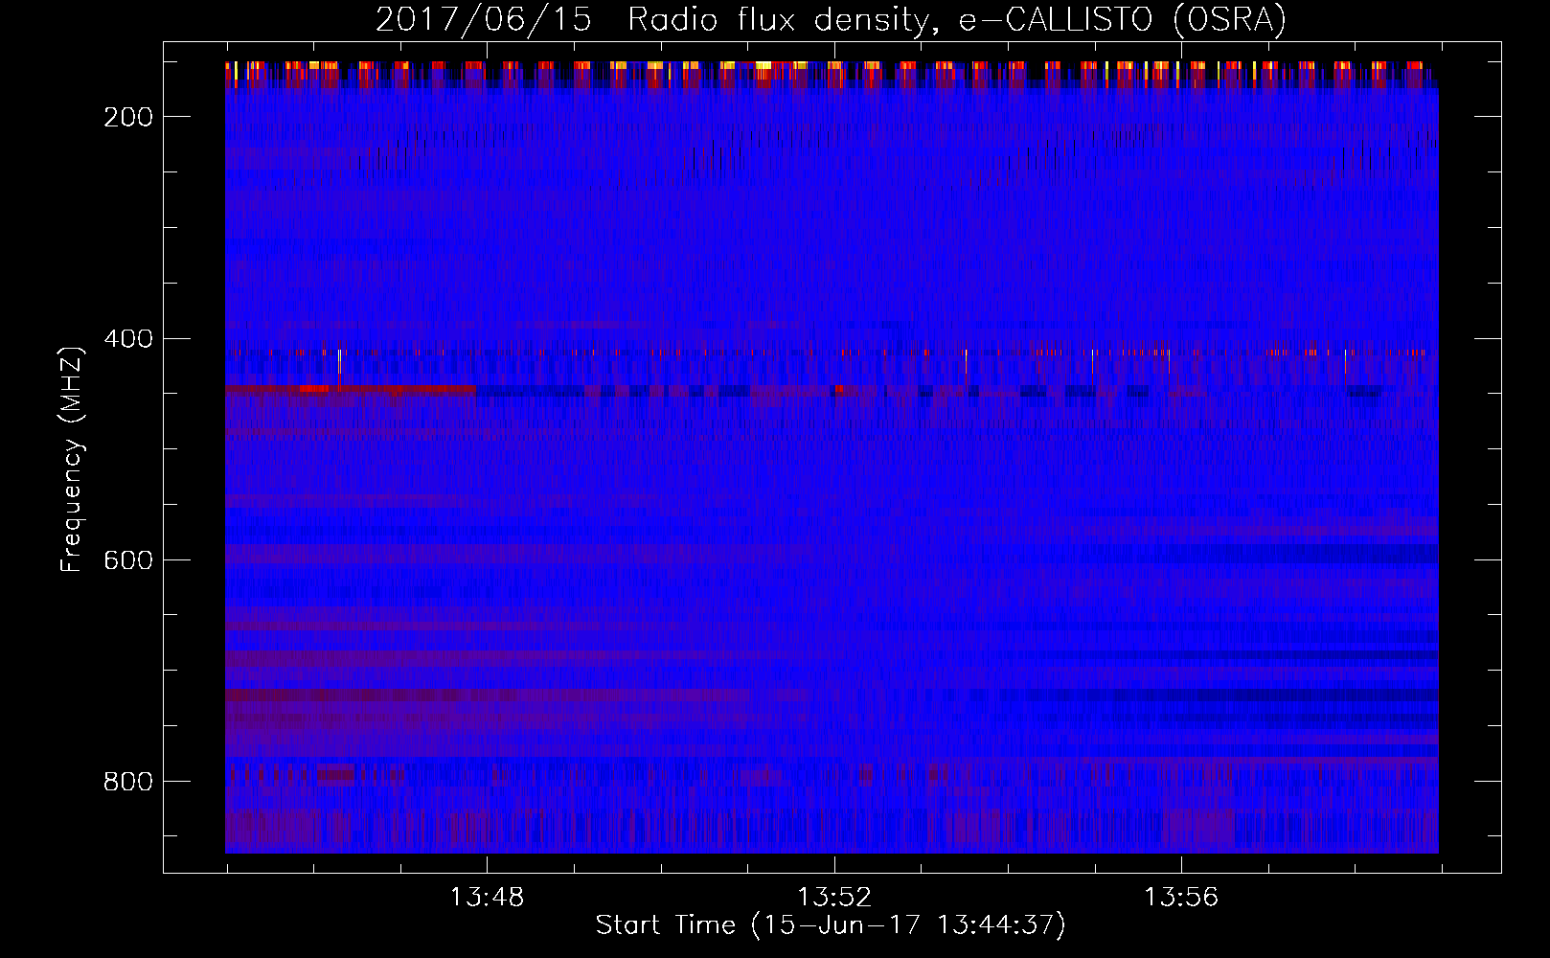Click the 'Frequency (MHZ)' axis label
1550x958 pixels.
click(x=72, y=459)
